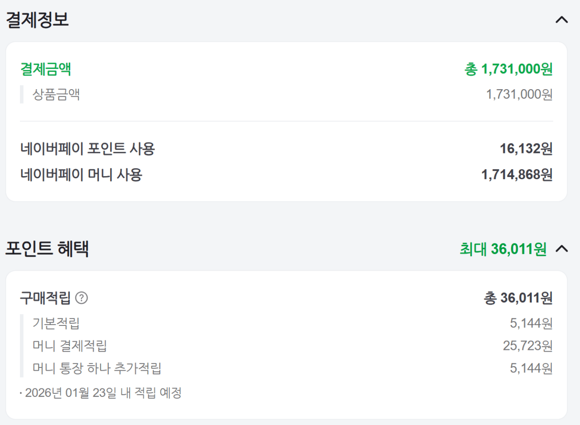
Task: Select the 기본적립 row label
Action: [56, 323]
